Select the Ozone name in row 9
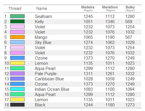 coord(41,58)
